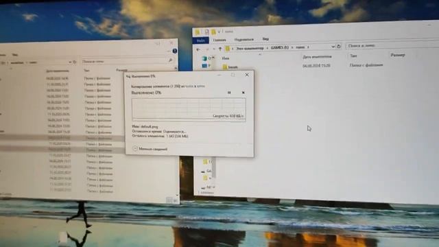Open the Вид tab in left Explorer window
Image resolution: width=439 pixels, height=247 pixels.
[15, 55]
